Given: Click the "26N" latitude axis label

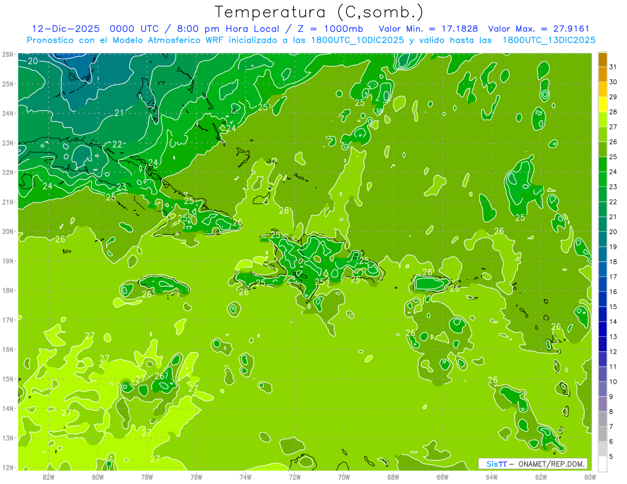Looking at the screenshot, I should coord(7,54).
